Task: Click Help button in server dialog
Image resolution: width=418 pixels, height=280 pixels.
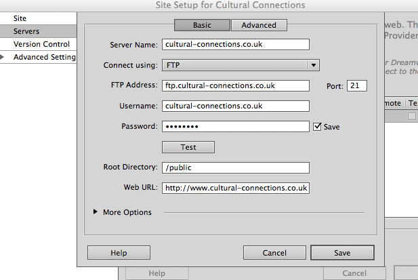Action: click(x=119, y=253)
